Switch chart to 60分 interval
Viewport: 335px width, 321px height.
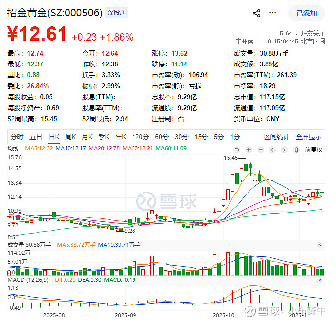pos(162,137)
